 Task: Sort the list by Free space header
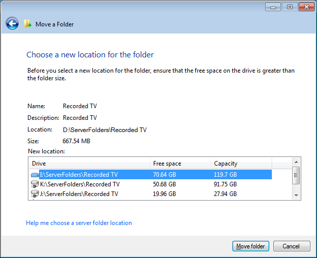point(180,164)
